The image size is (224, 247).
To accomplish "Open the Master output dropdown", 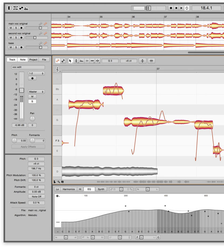I will click(x=36, y=92).
